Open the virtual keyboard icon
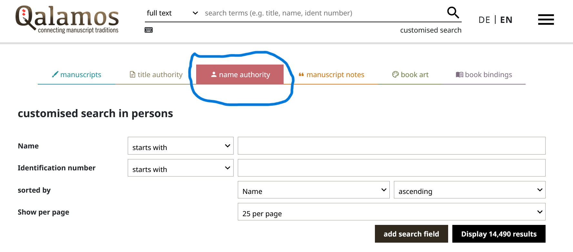 (148, 30)
